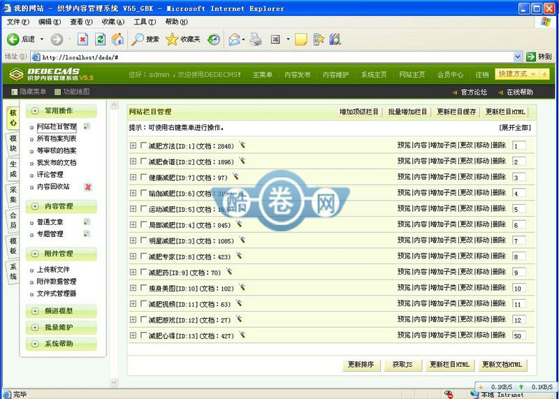Click the sort order field containing 50
This screenshot has width=559, height=399.
518,335
